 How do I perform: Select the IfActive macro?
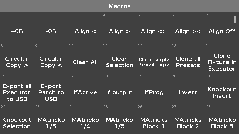click(x=85, y=89)
